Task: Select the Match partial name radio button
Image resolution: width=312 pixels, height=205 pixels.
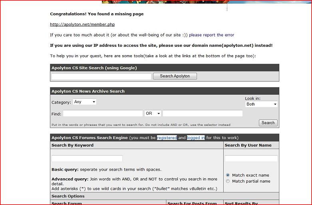Action: point(228,181)
